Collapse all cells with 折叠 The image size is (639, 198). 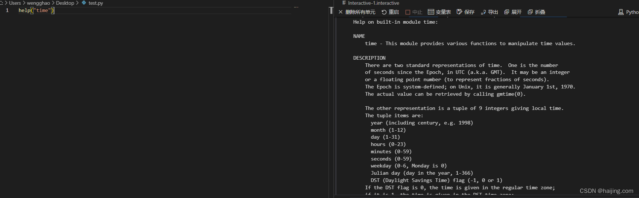pos(536,12)
